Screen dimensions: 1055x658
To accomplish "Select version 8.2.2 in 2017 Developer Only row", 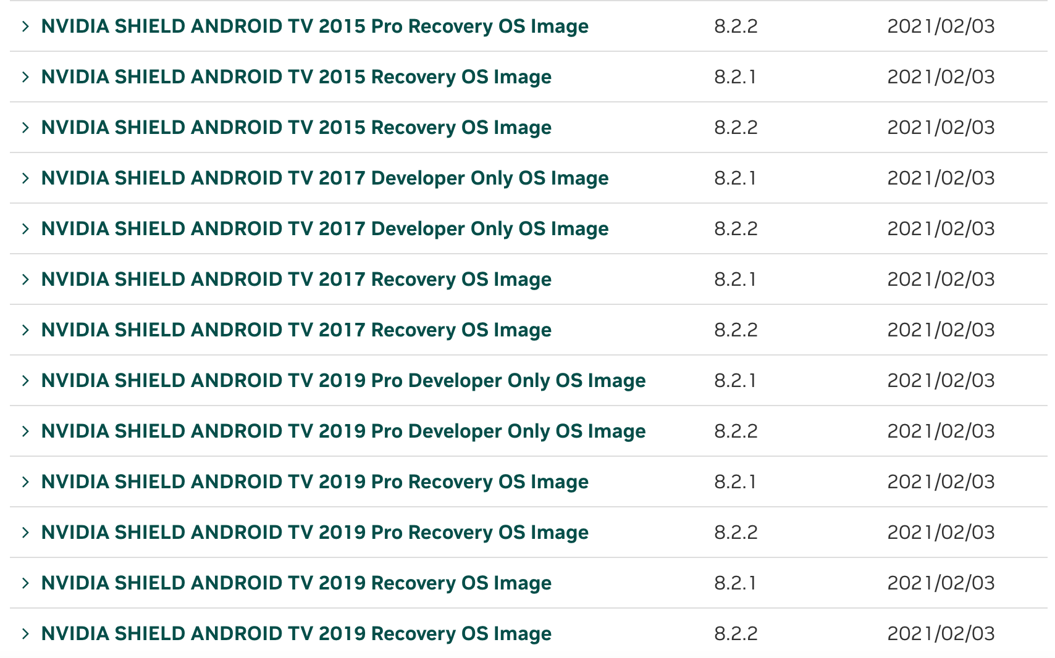I will pos(736,228).
